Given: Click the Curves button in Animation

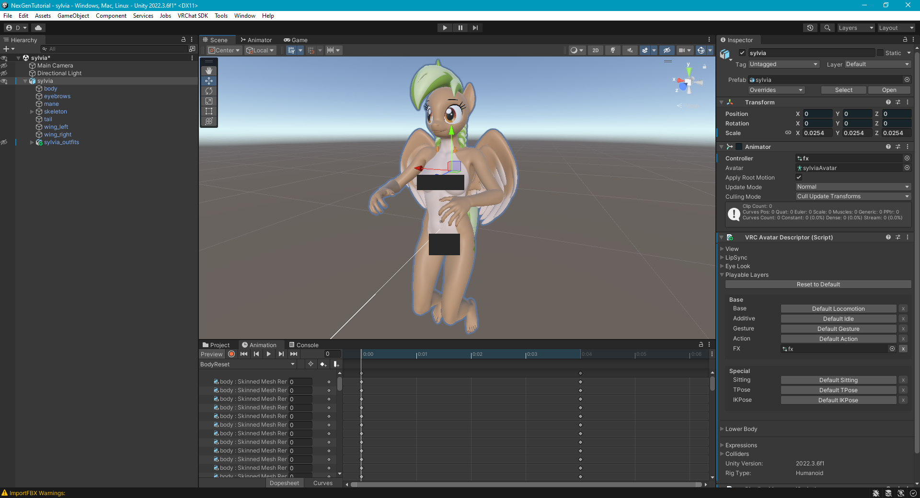Looking at the screenshot, I should click(x=322, y=483).
